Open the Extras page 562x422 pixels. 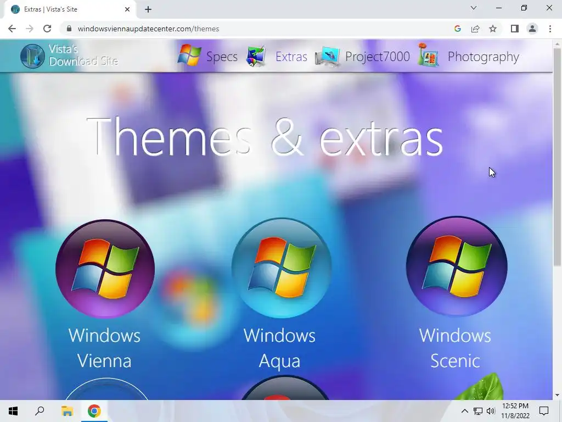(x=291, y=57)
